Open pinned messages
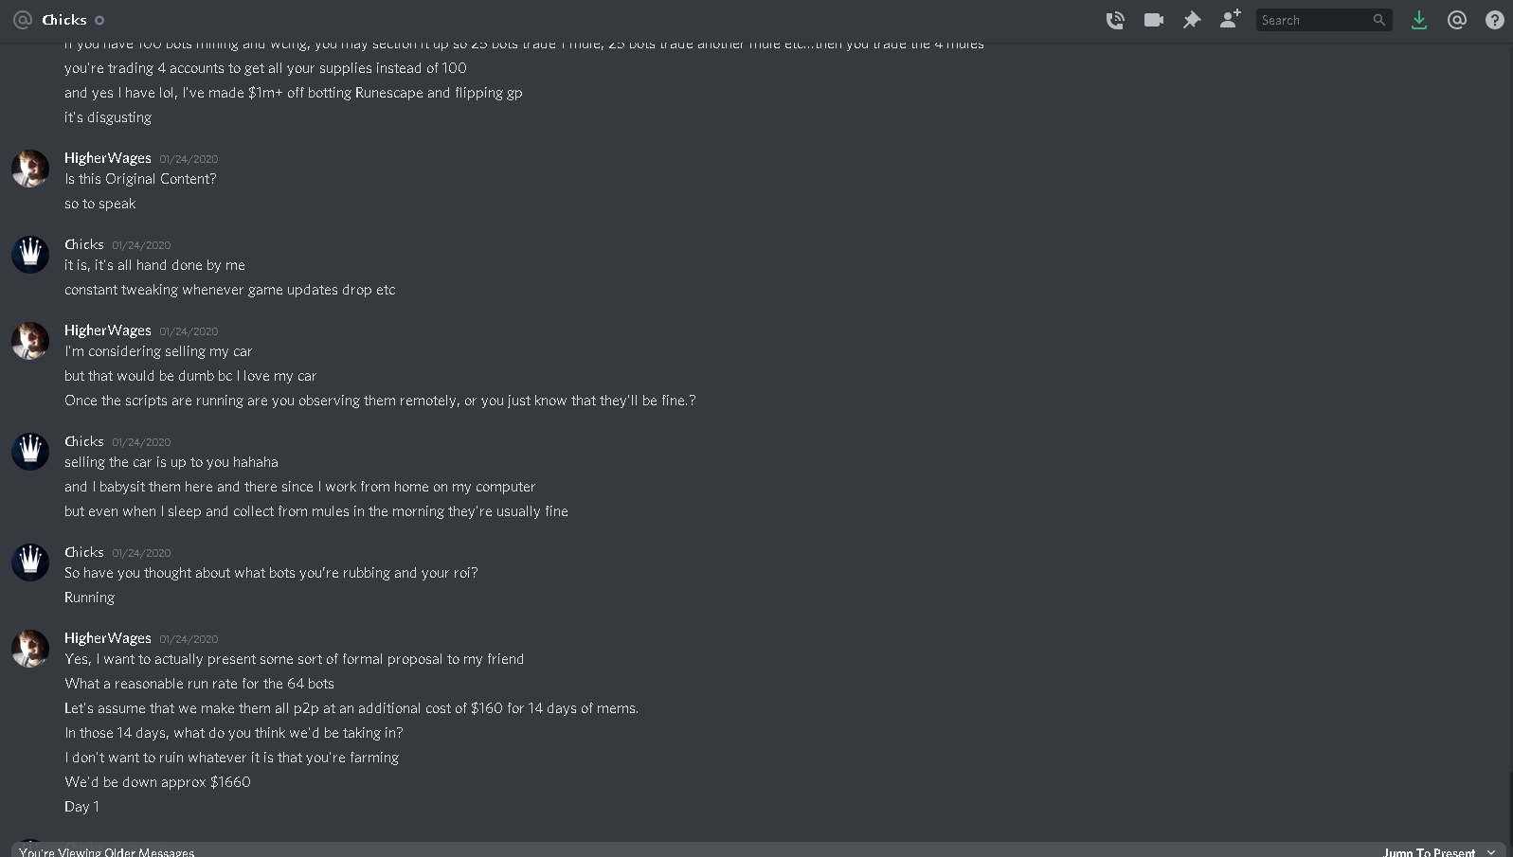Viewport: 1513px width, 857px height. [1192, 20]
